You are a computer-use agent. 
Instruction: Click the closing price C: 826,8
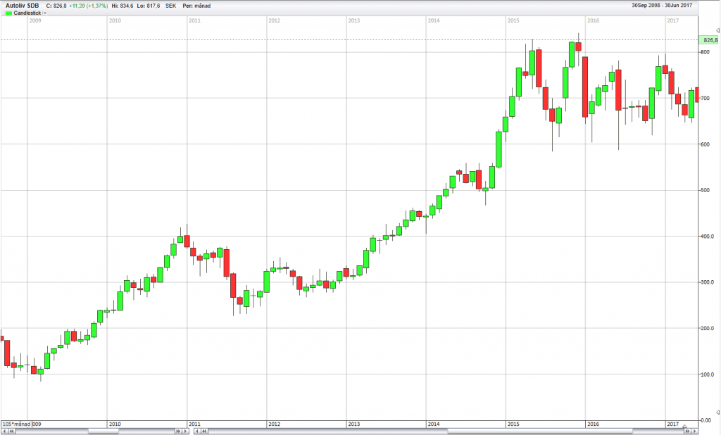58,5
